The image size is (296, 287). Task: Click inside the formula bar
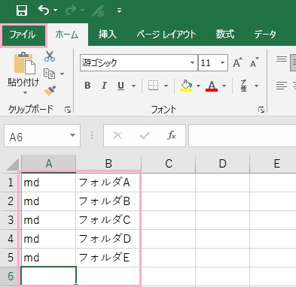(x=243, y=135)
